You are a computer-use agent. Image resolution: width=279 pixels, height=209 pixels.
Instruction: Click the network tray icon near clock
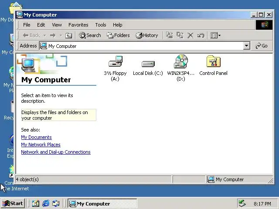[x=242, y=203]
